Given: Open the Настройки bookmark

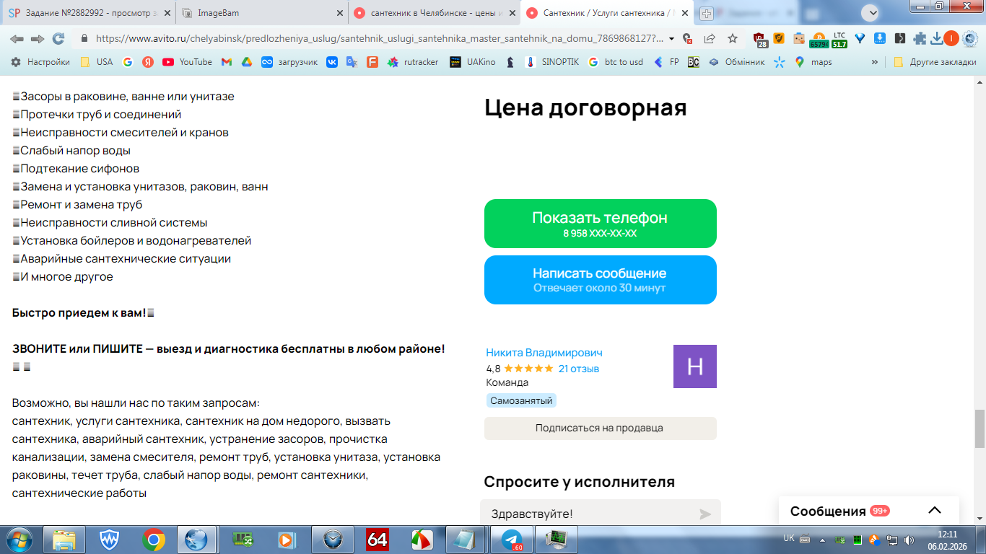Looking at the screenshot, I should point(40,62).
